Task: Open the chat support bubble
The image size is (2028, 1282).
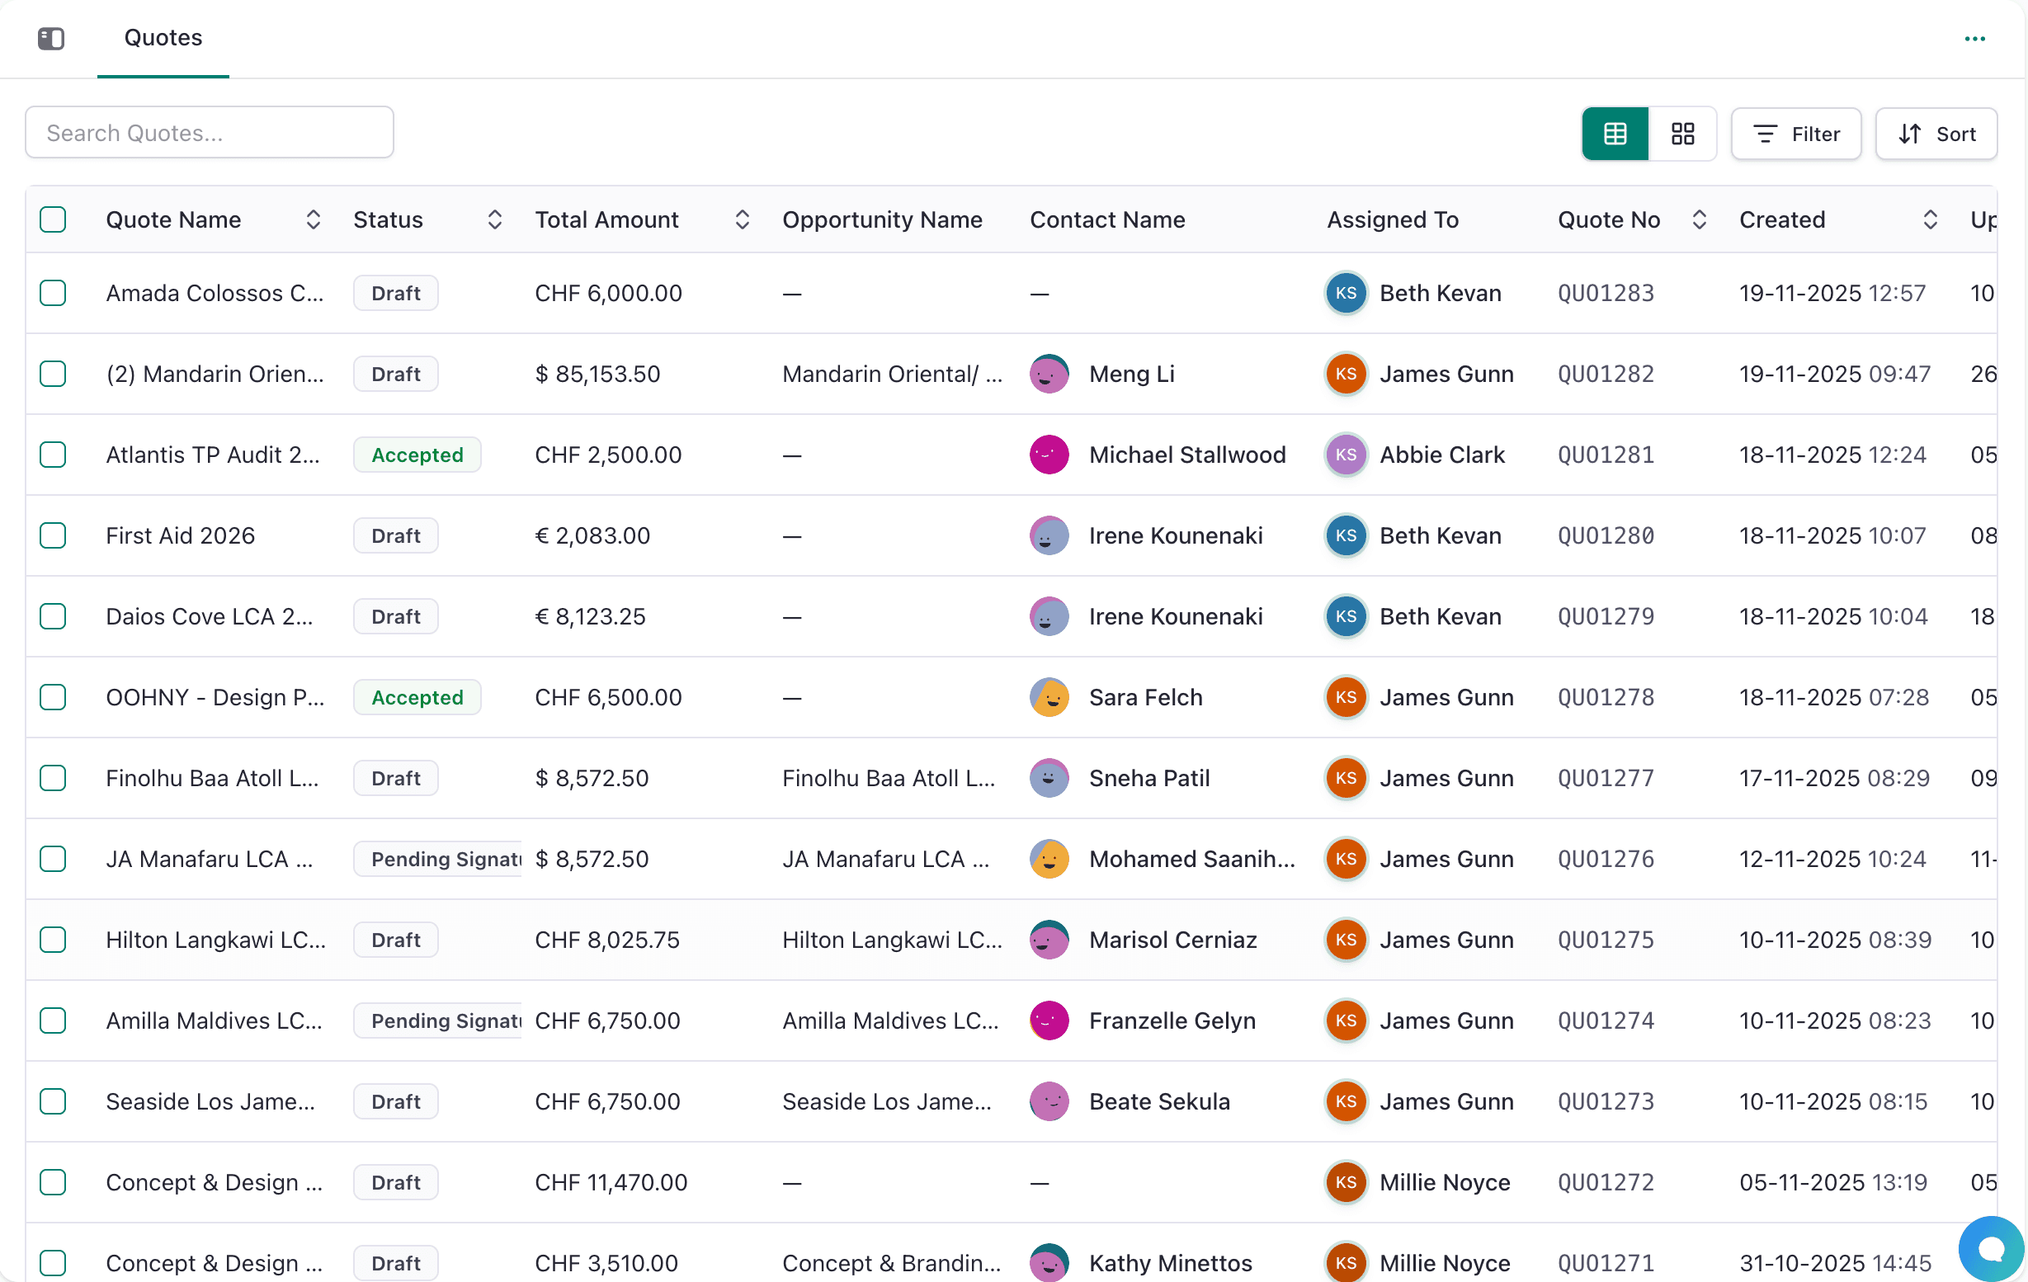Action: click(x=1991, y=1248)
